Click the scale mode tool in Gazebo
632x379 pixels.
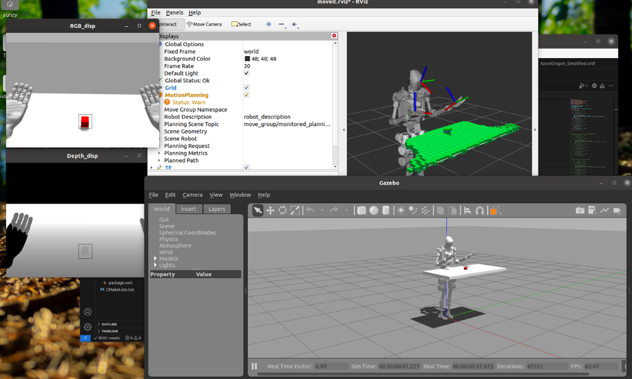[x=295, y=210]
